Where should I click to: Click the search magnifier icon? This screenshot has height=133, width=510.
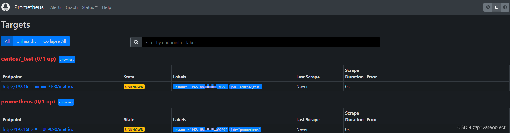pos(136,42)
